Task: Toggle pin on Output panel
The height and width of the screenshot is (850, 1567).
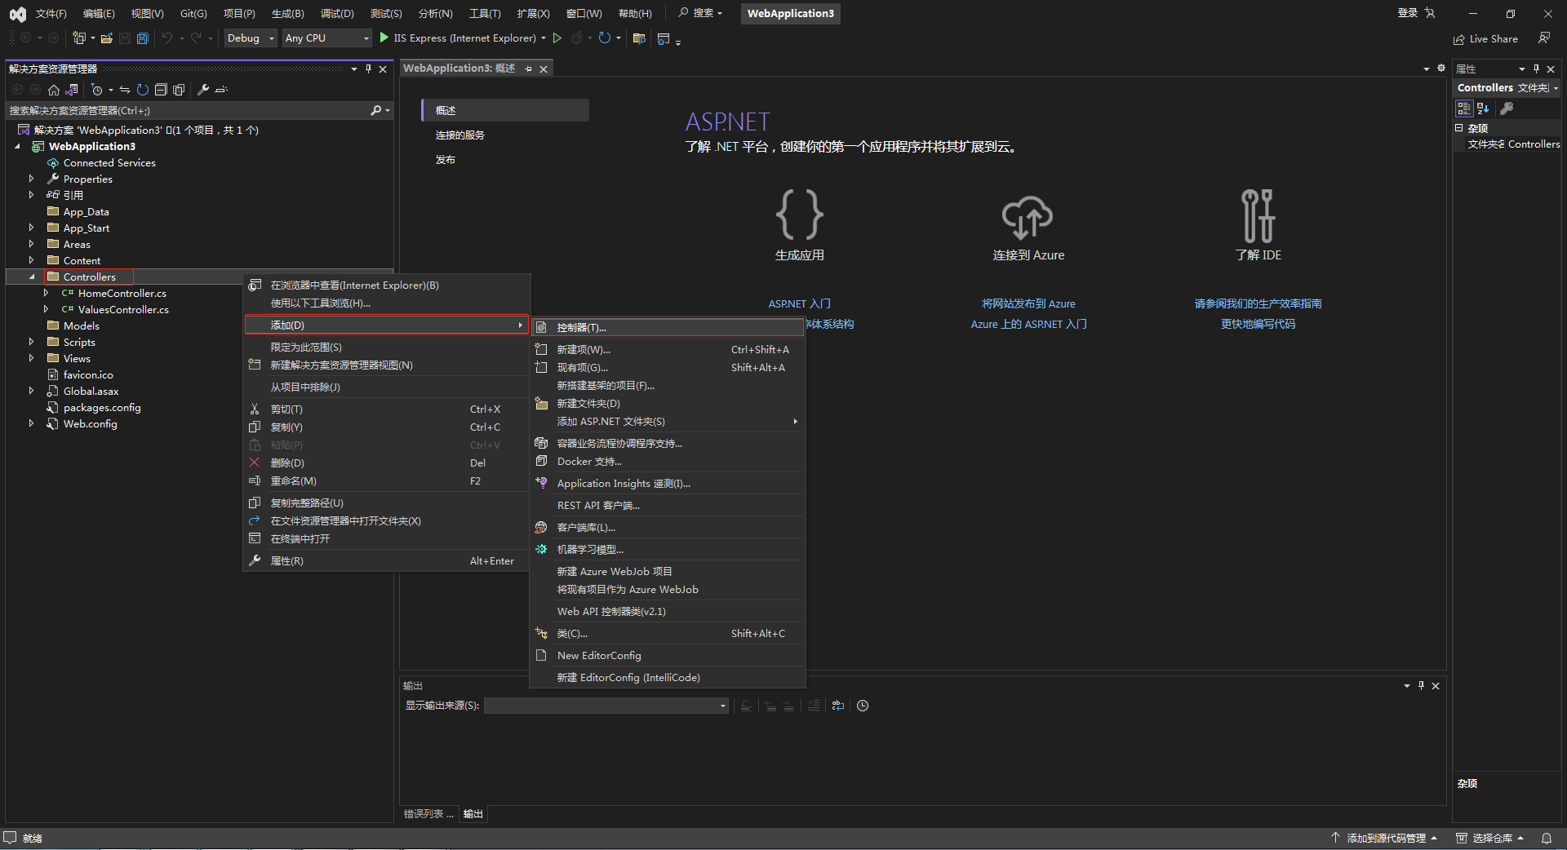Action: pyautogui.click(x=1421, y=686)
